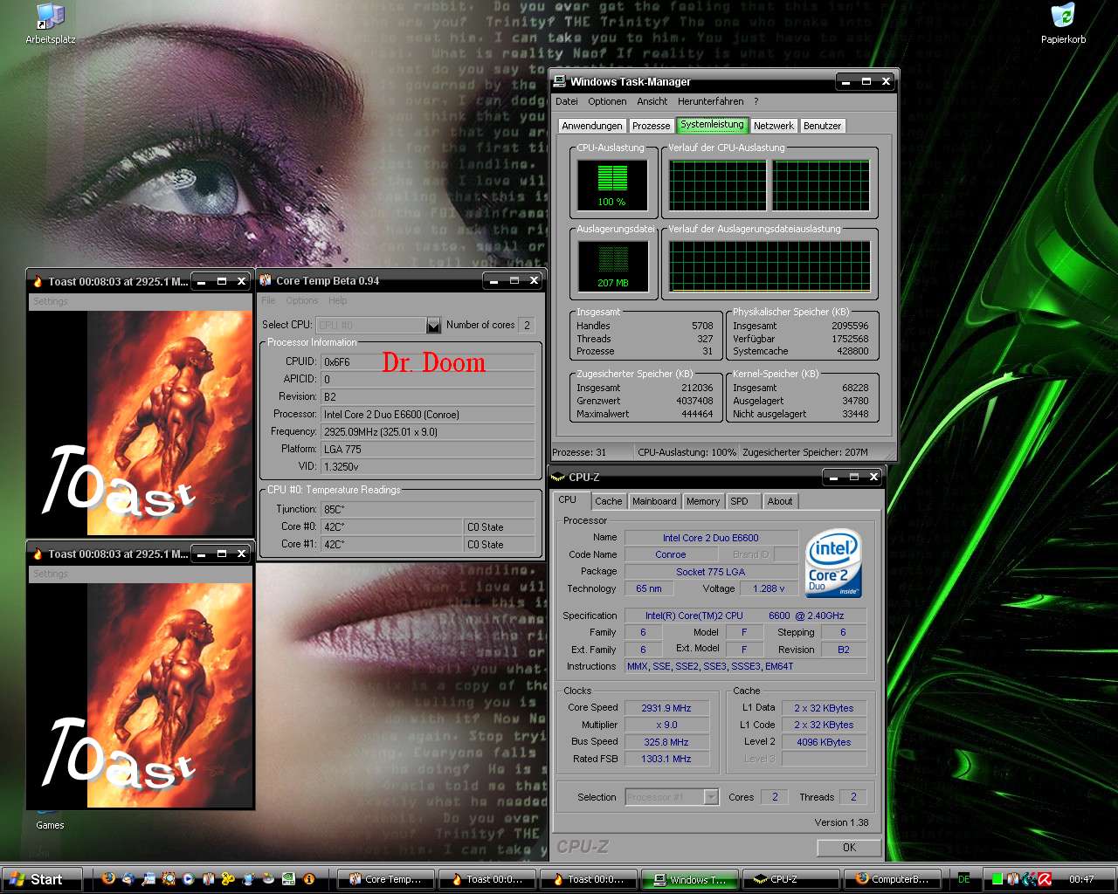Click OK button in CPU-Z
The image size is (1118, 894).
(849, 848)
